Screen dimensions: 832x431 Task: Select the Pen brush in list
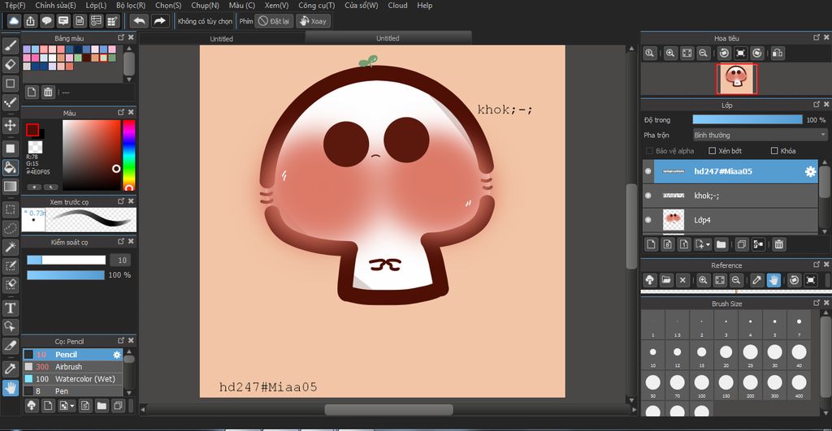coord(72,391)
